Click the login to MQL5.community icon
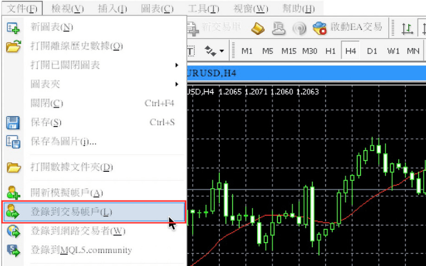Screen dimensions: 426x266 click(x=13, y=250)
